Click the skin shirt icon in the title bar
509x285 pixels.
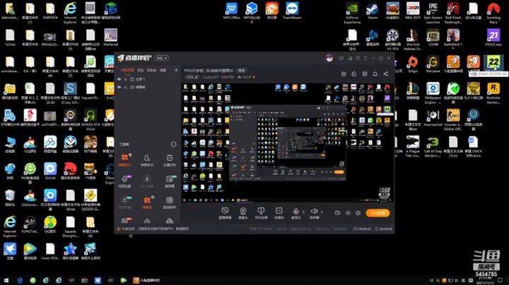click(x=358, y=59)
